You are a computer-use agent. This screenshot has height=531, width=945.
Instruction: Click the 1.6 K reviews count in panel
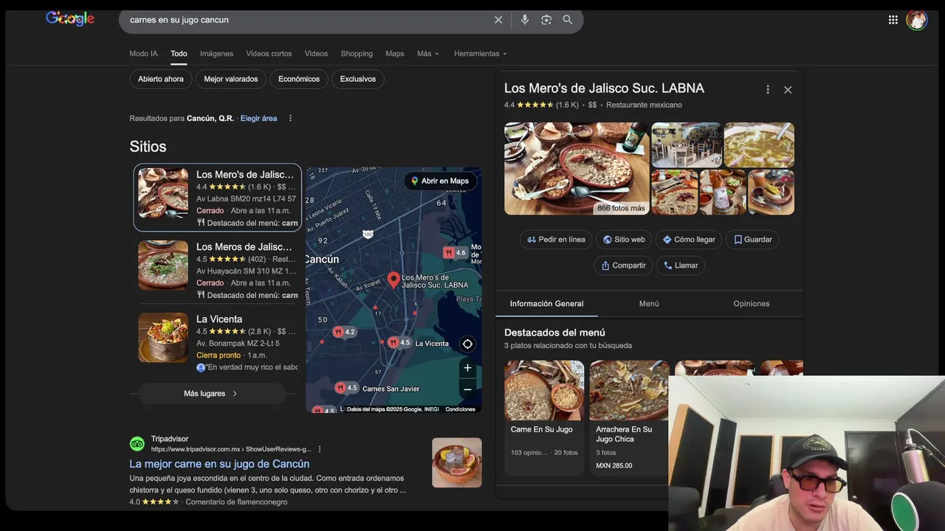click(568, 105)
